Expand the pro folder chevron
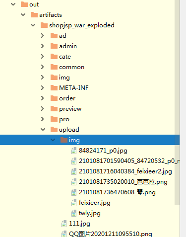 pos(43,119)
